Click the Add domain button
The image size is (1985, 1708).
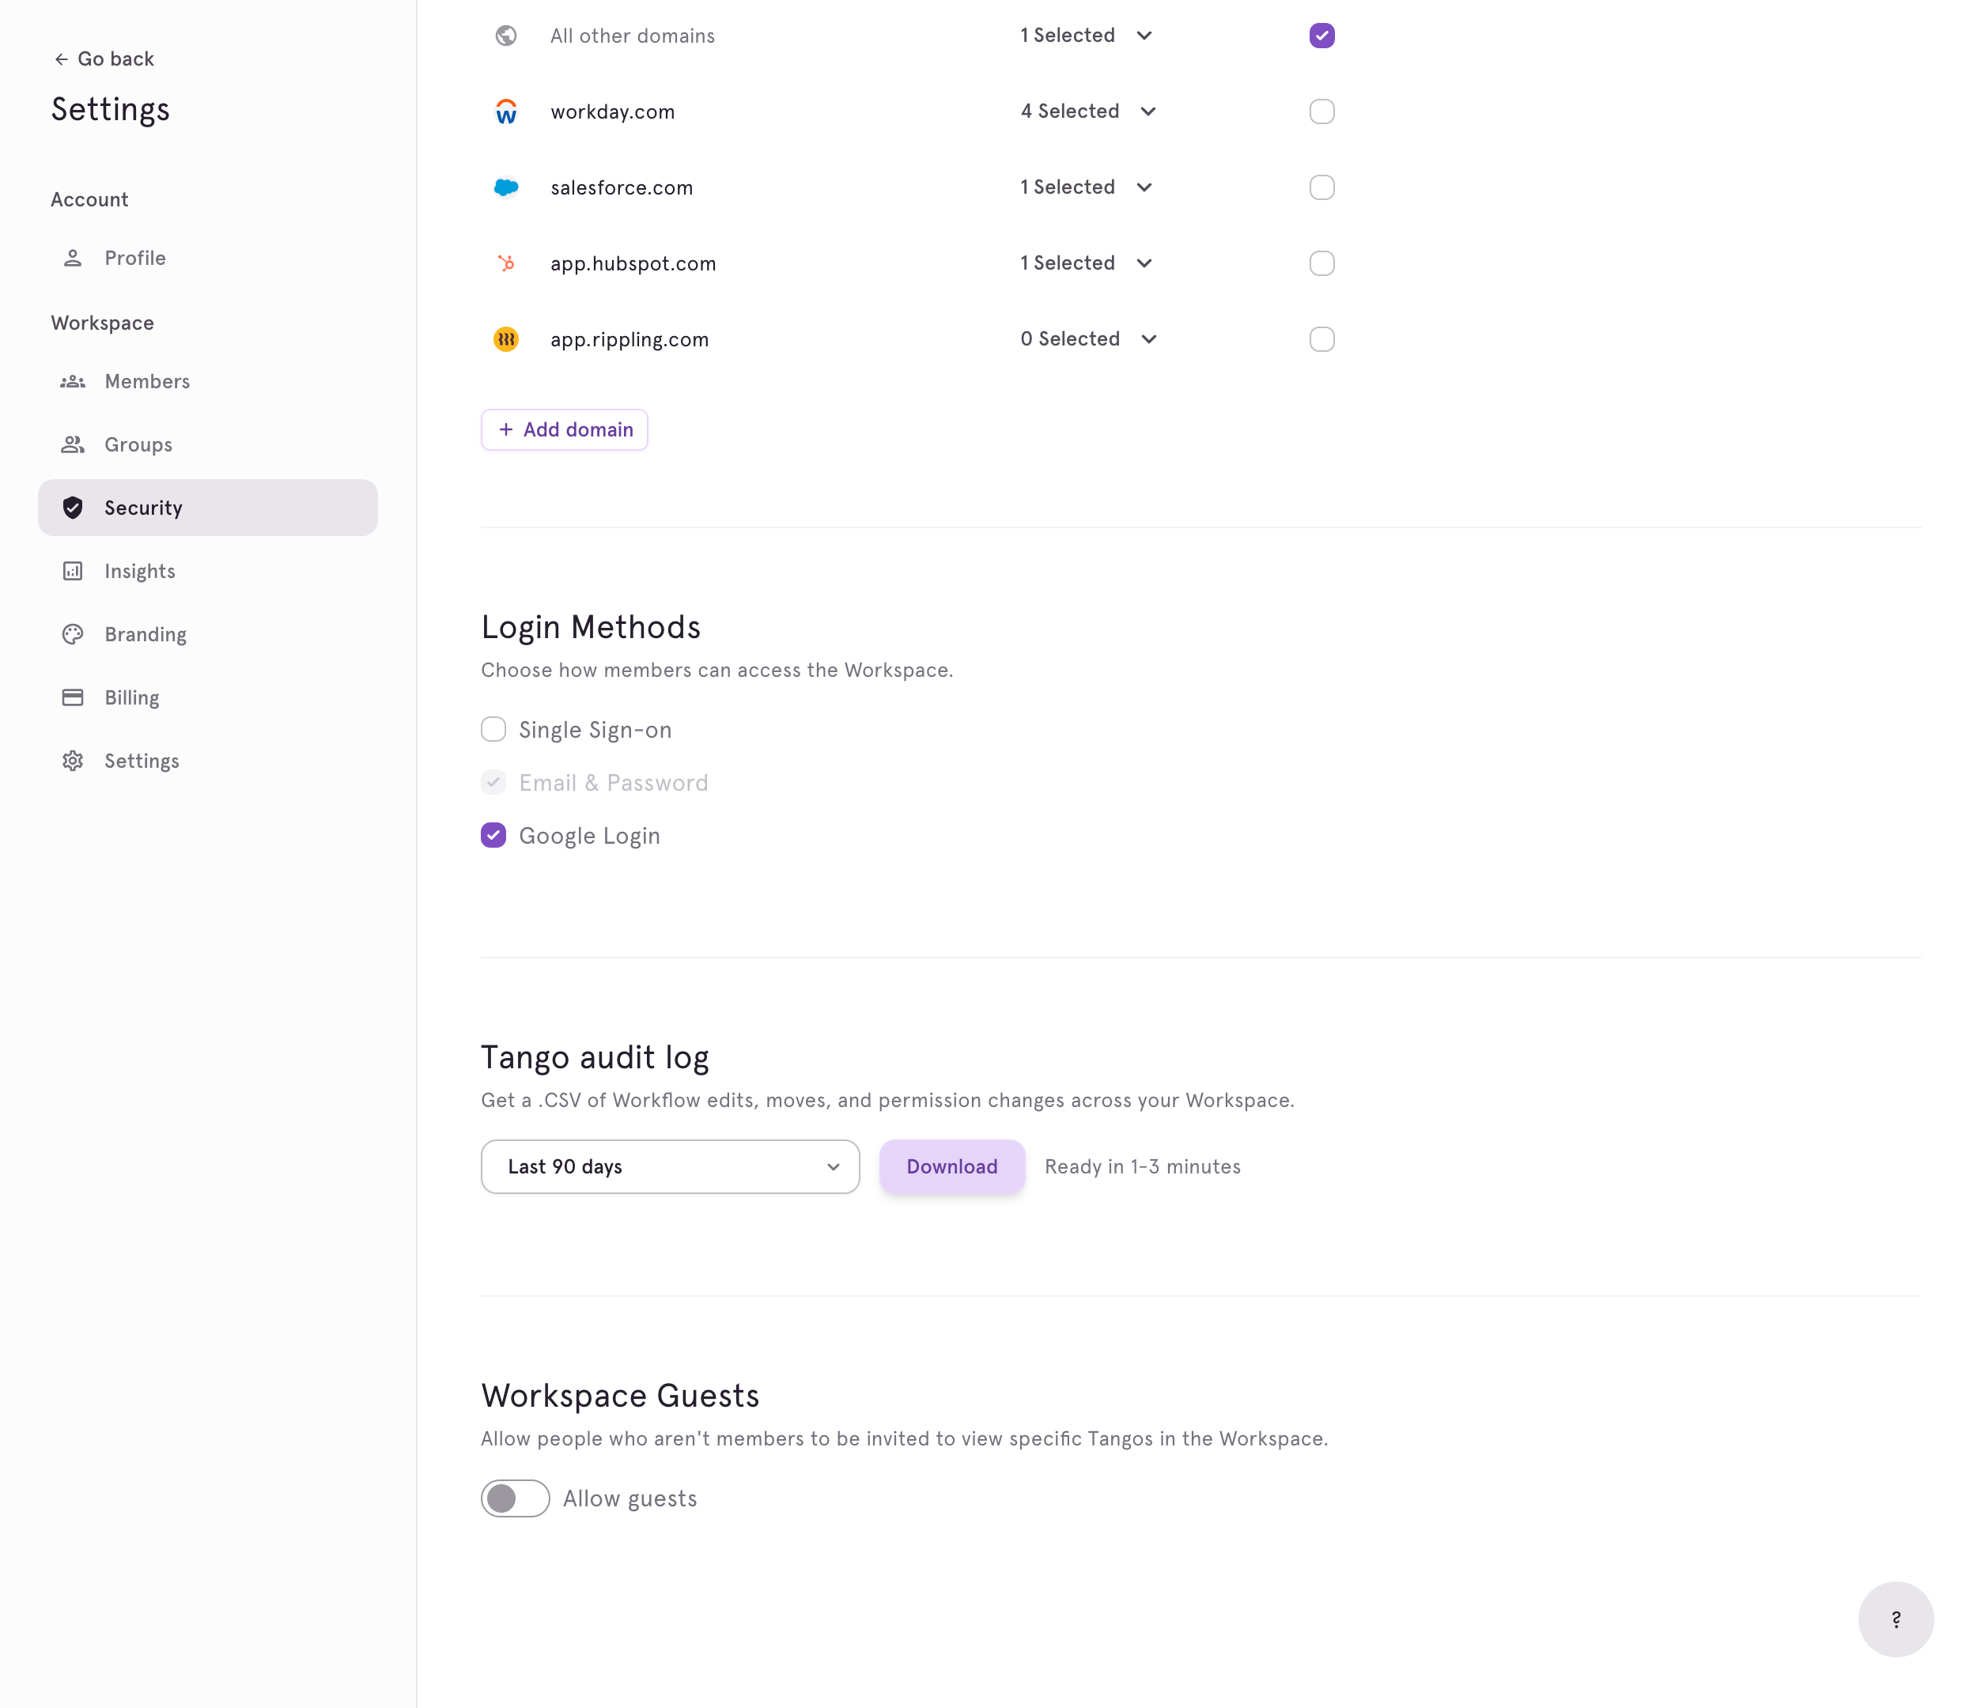click(565, 429)
